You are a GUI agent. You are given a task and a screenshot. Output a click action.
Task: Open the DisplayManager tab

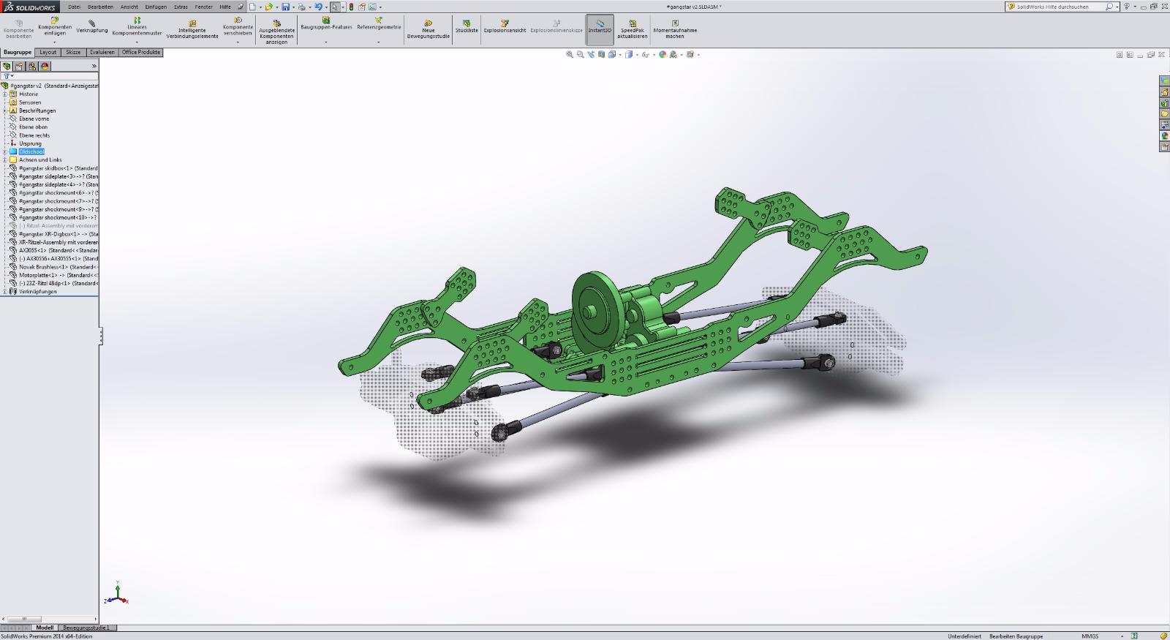point(45,66)
